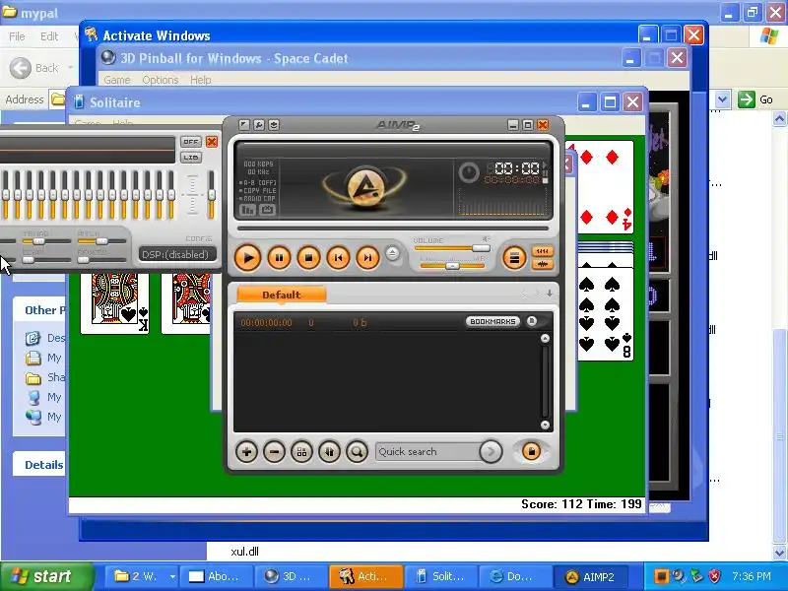Mute sound using the speaker icon near Volume
The width and height of the screenshot is (788, 591).
[x=486, y=239]
